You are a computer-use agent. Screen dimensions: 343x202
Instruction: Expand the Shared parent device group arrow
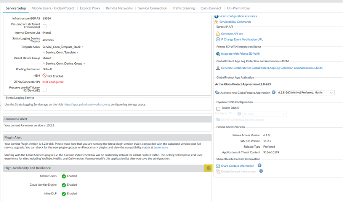tap(53, 58)
